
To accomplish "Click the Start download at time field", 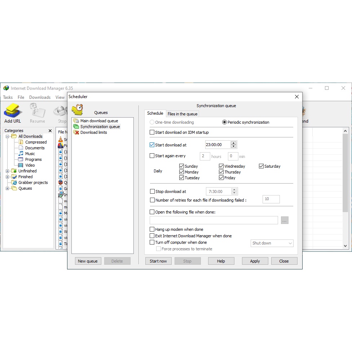I will (217, 145).
